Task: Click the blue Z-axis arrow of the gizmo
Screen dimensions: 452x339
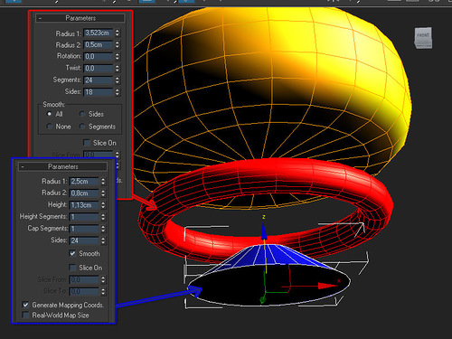Action: point(264,232)
